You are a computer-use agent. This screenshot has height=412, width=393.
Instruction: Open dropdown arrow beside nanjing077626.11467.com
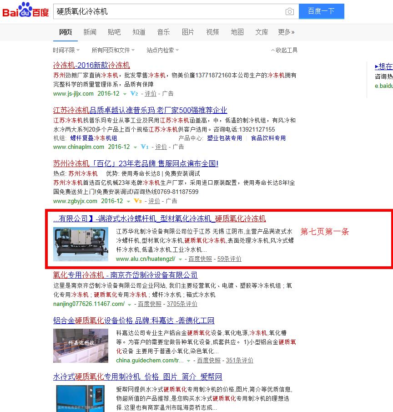(x=130, y=305)
